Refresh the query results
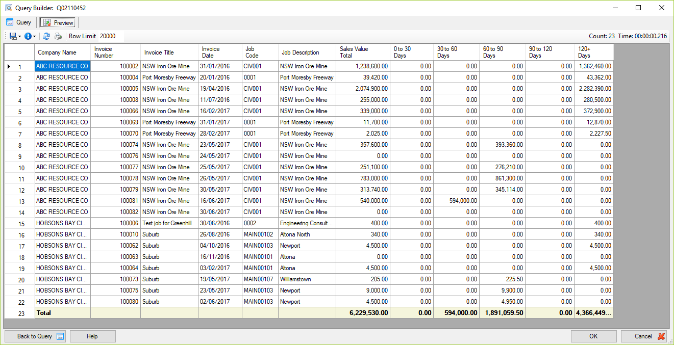Image resolution: width=674 pixels, height=345 pixels. [46, 36]
